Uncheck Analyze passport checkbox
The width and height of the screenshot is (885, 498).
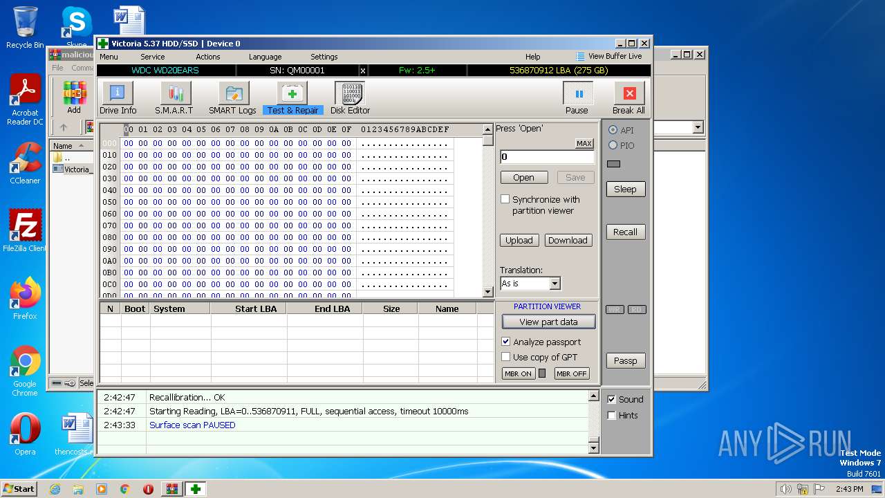(x=505, y=342)
